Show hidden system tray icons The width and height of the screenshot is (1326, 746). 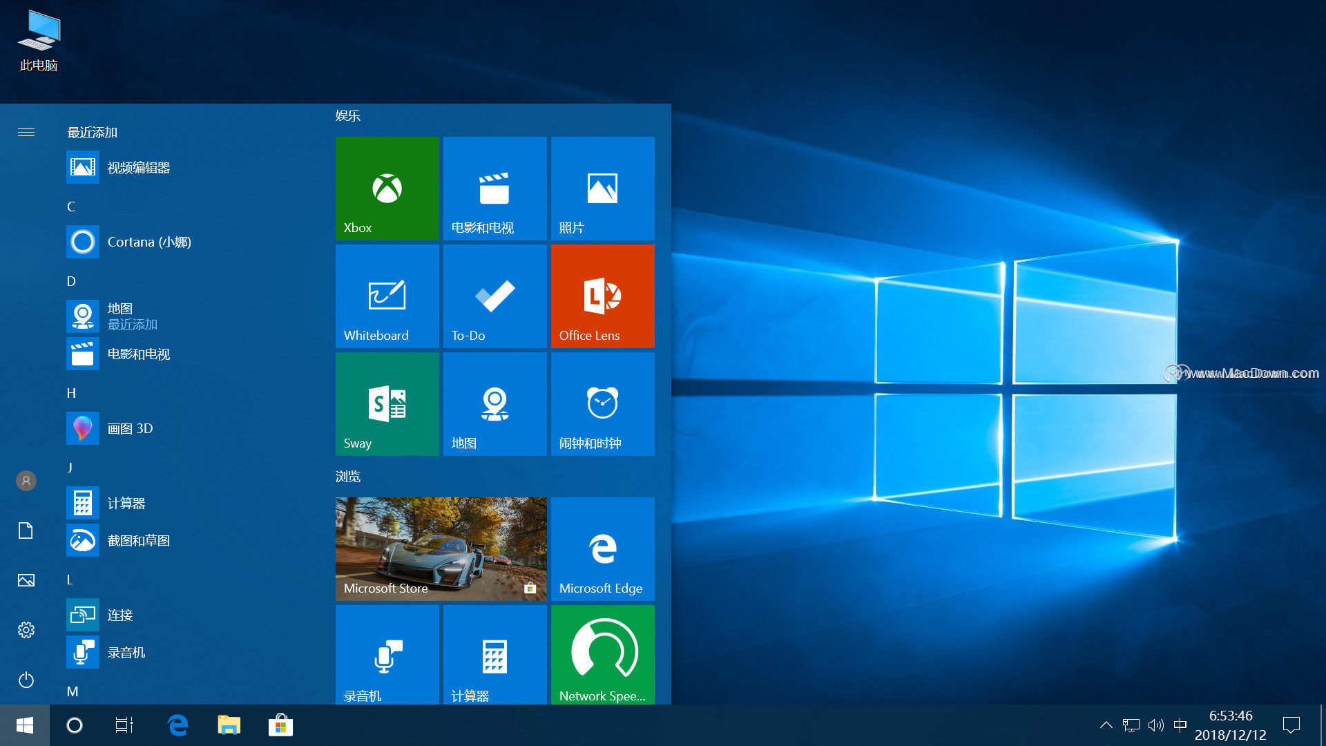click(x=1106, y=725)
